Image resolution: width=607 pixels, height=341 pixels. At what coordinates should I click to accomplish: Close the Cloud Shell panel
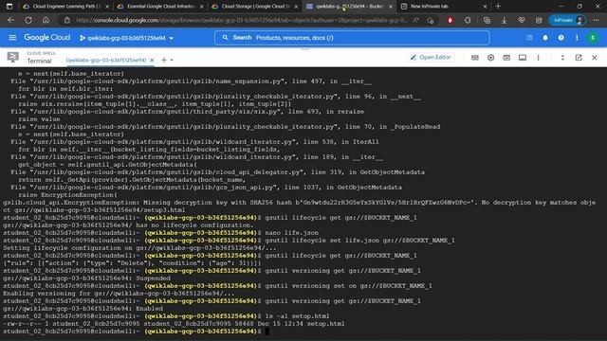[595, 58]
